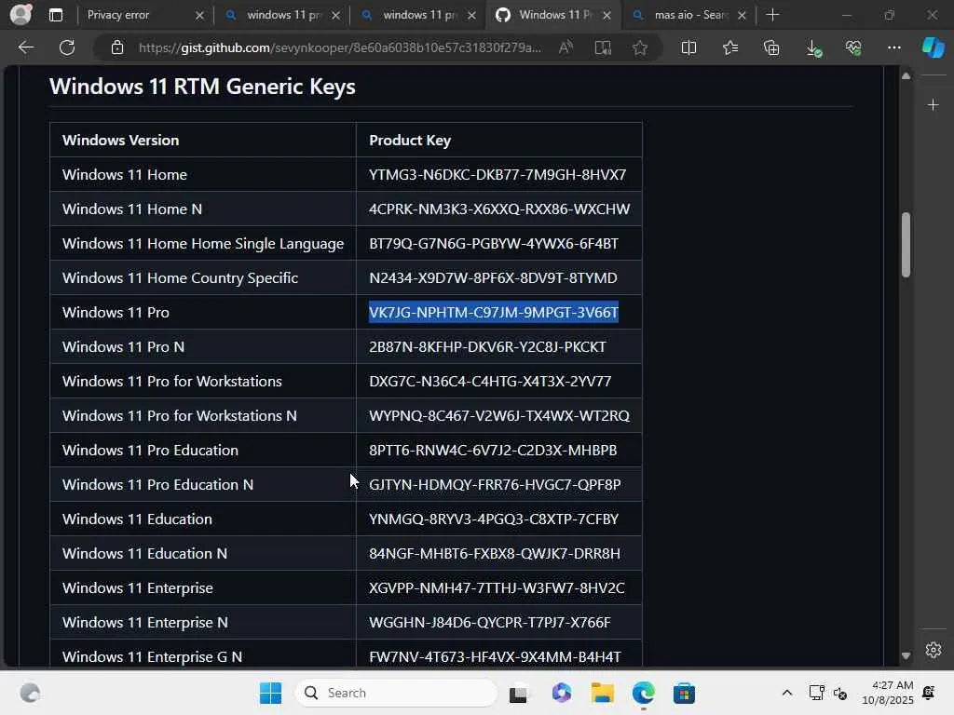Image resolution: width=954 pixels, height=715 pixels.
Task: Click the Windows 11 Pro N key
Action: [x=487, y=347]
